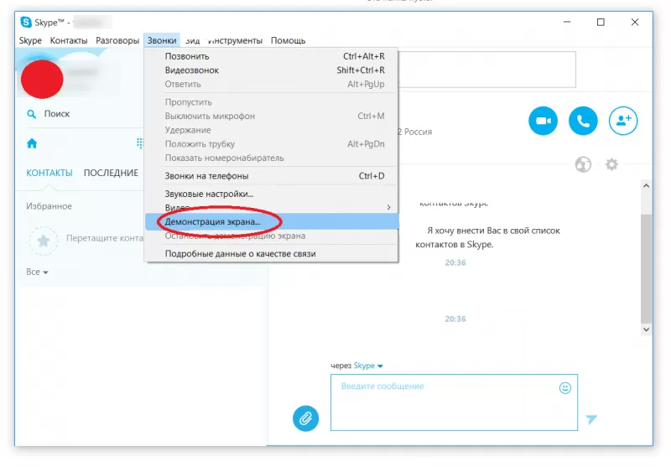The height and width of the screenshot is (467, 671).
Task: Open conversation settings gear icon
Action: click(x=611, y=164)
